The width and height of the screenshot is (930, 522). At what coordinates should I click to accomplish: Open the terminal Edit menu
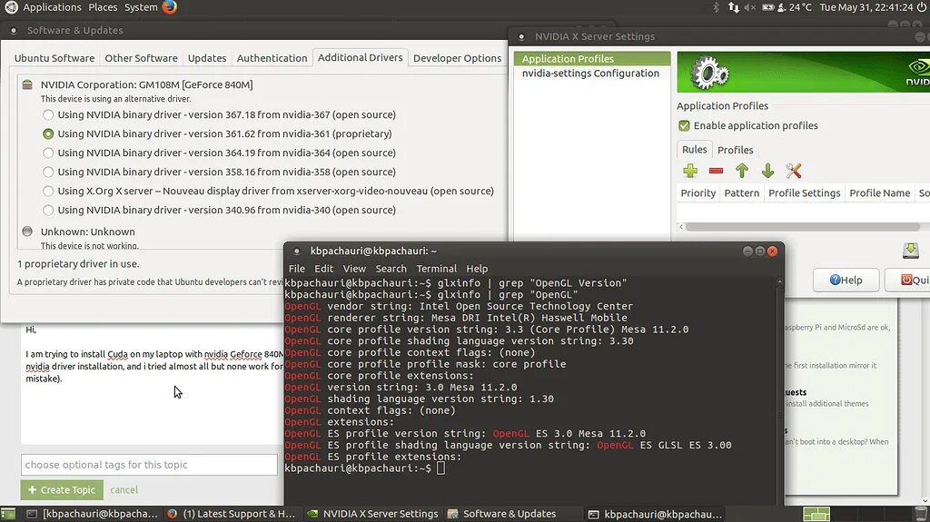coord(324,268)
